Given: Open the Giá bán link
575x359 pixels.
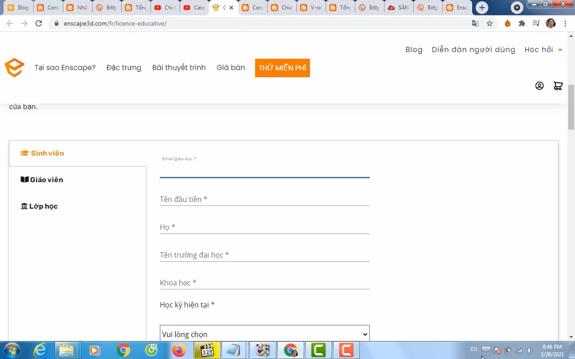Looking at the screenshot, I should point(231,68).
